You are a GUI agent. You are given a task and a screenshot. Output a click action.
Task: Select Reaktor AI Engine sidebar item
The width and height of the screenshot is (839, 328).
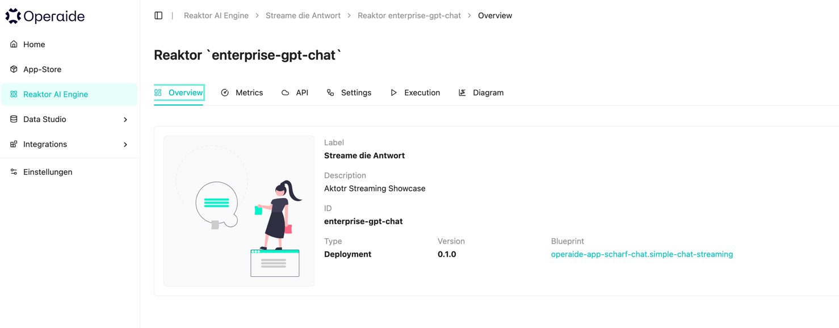[69, 94]
